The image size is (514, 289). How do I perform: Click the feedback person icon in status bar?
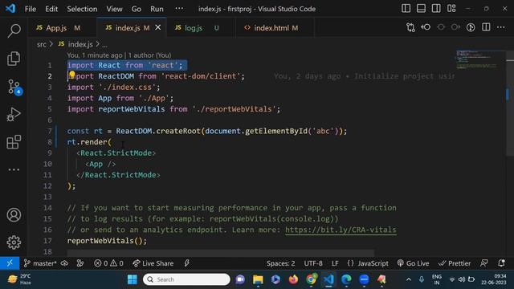(483, 263)
